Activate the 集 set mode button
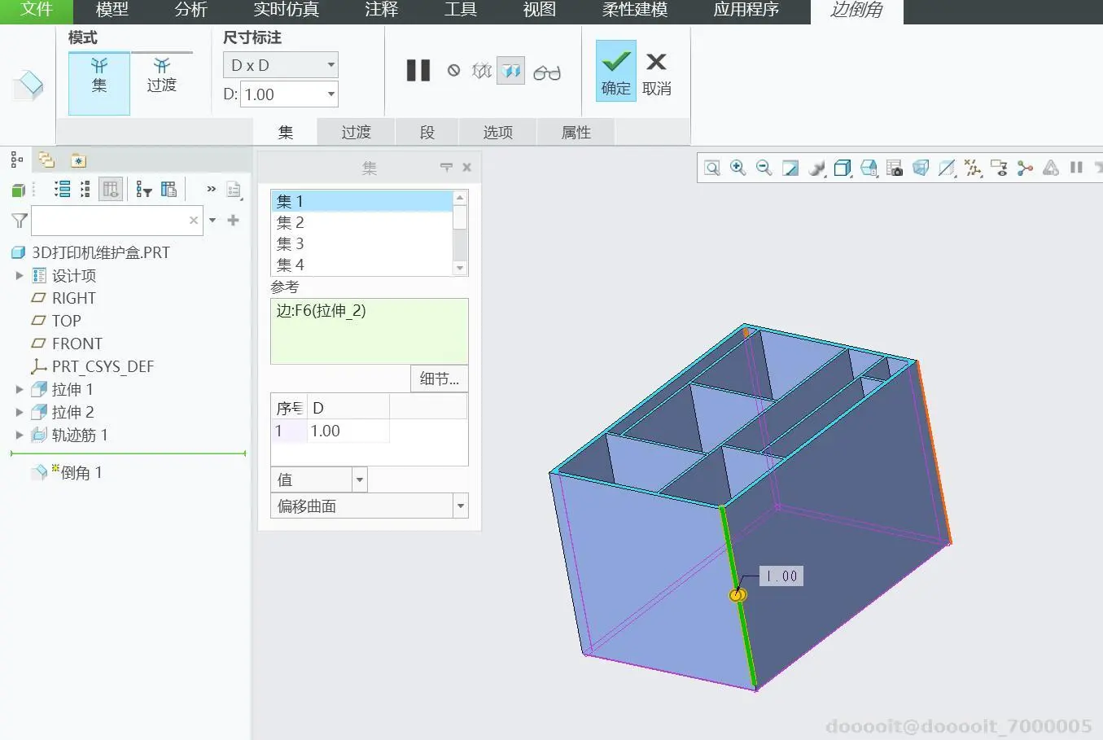This screenshot has width=1103, height=740. click(99, 83)
